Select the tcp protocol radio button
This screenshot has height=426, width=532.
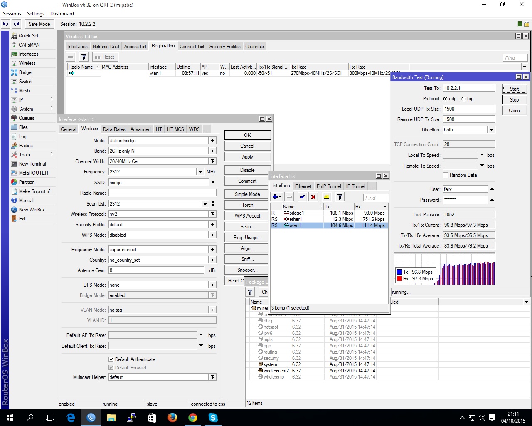pos(463,99)
